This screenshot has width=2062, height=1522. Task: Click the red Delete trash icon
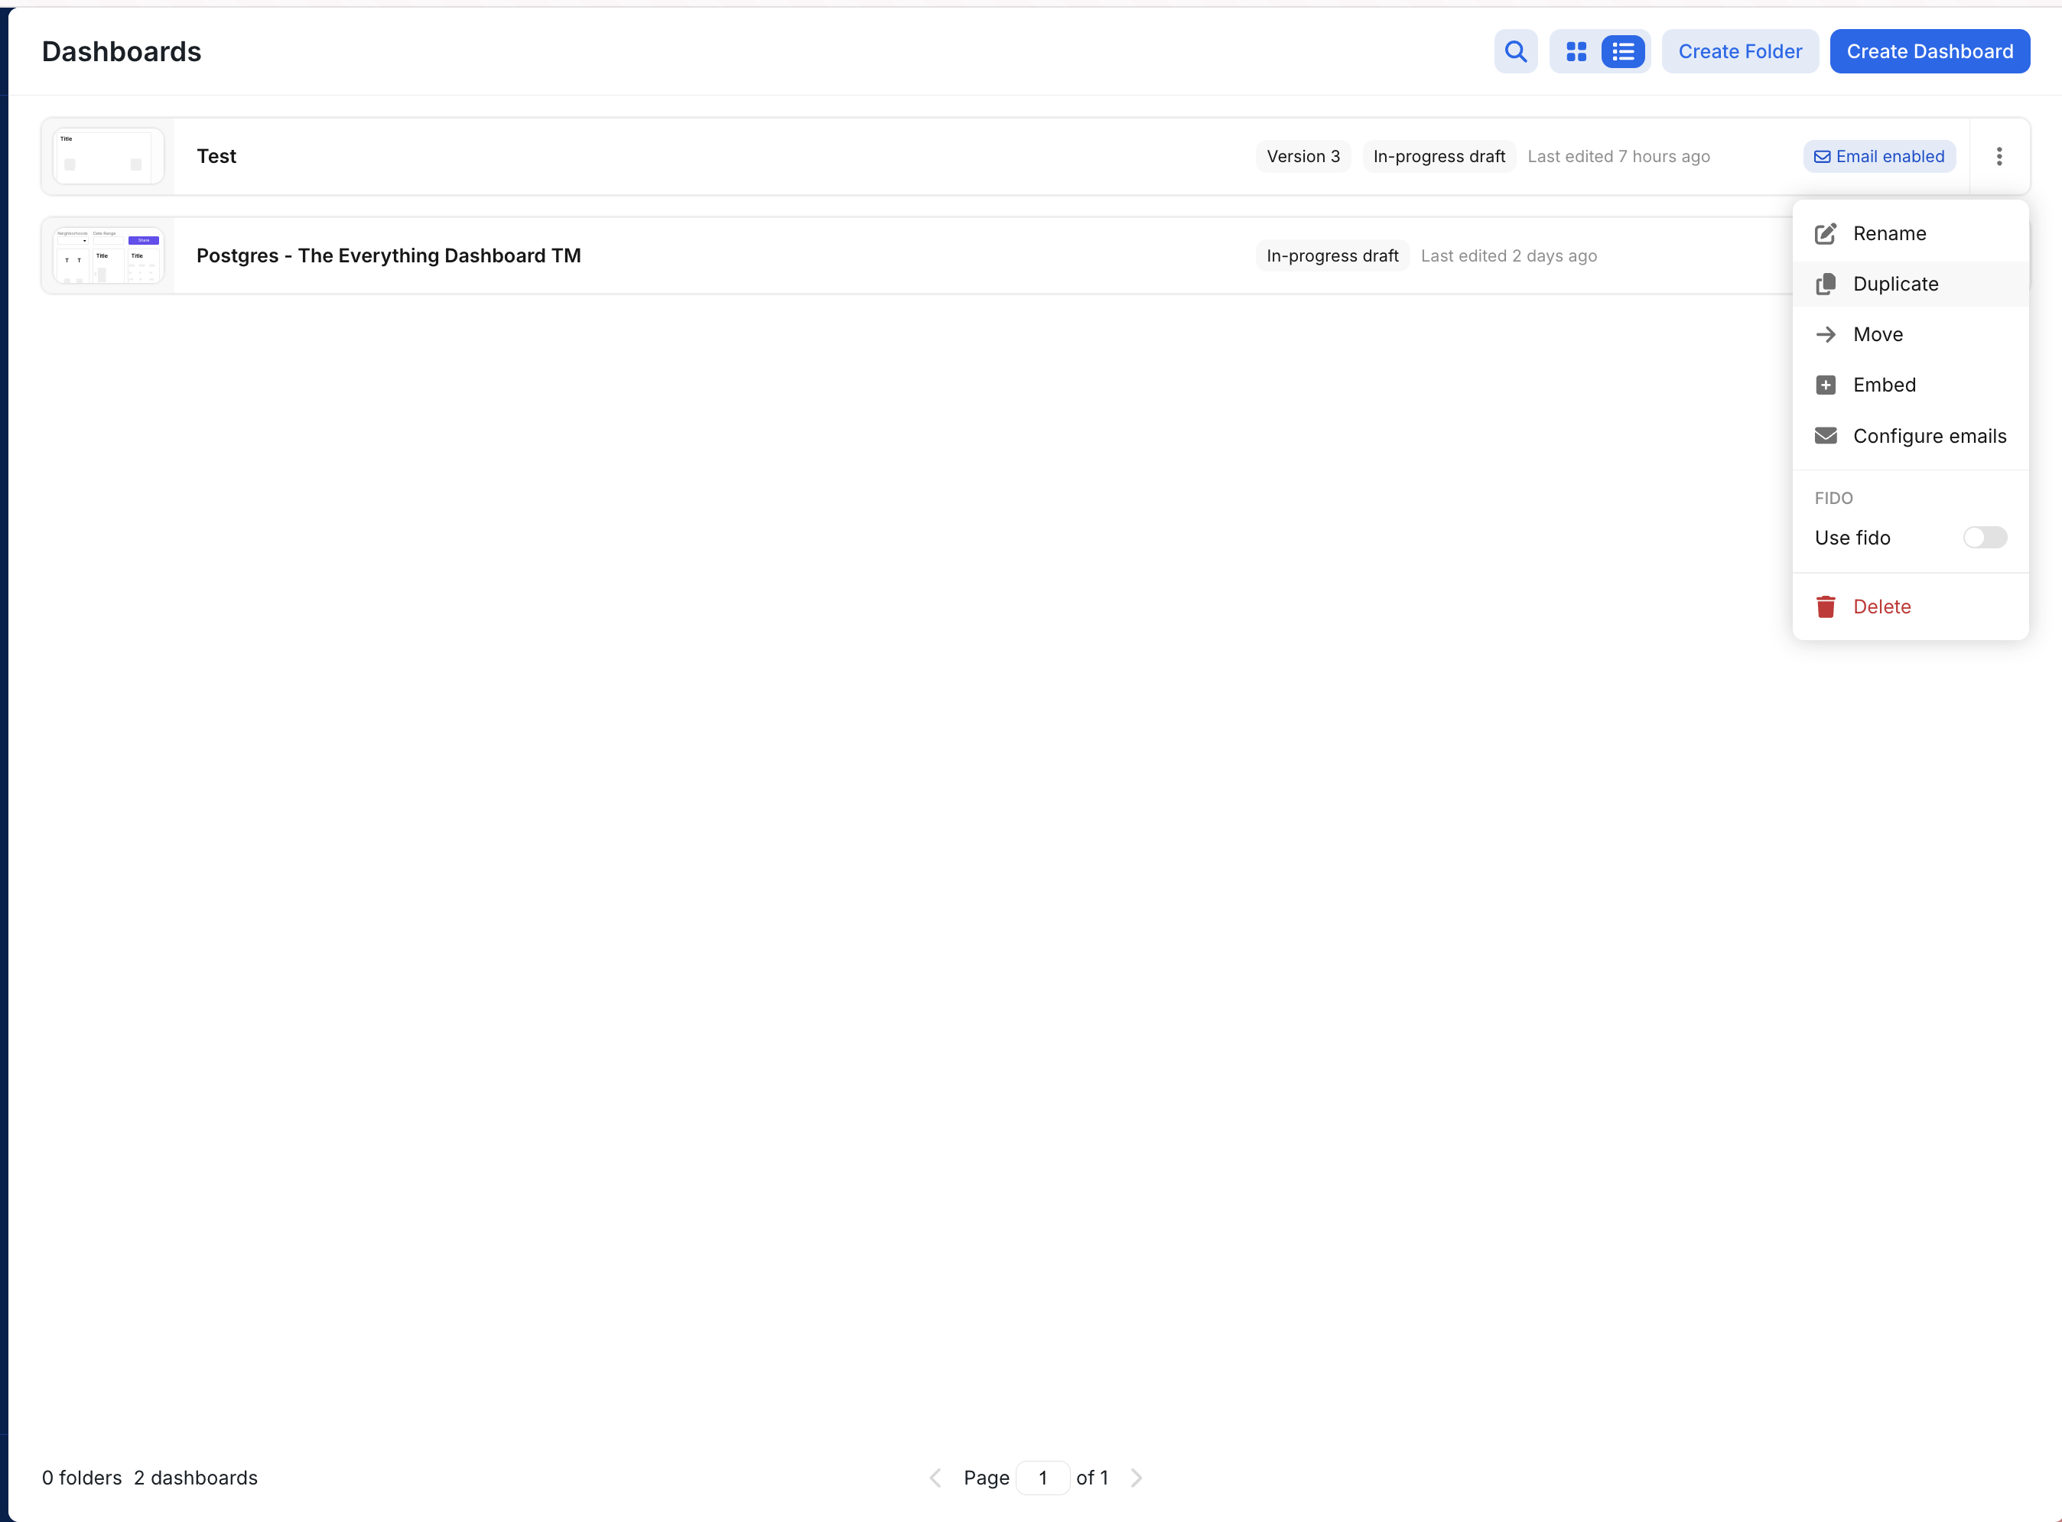[x=1825, y=607]
